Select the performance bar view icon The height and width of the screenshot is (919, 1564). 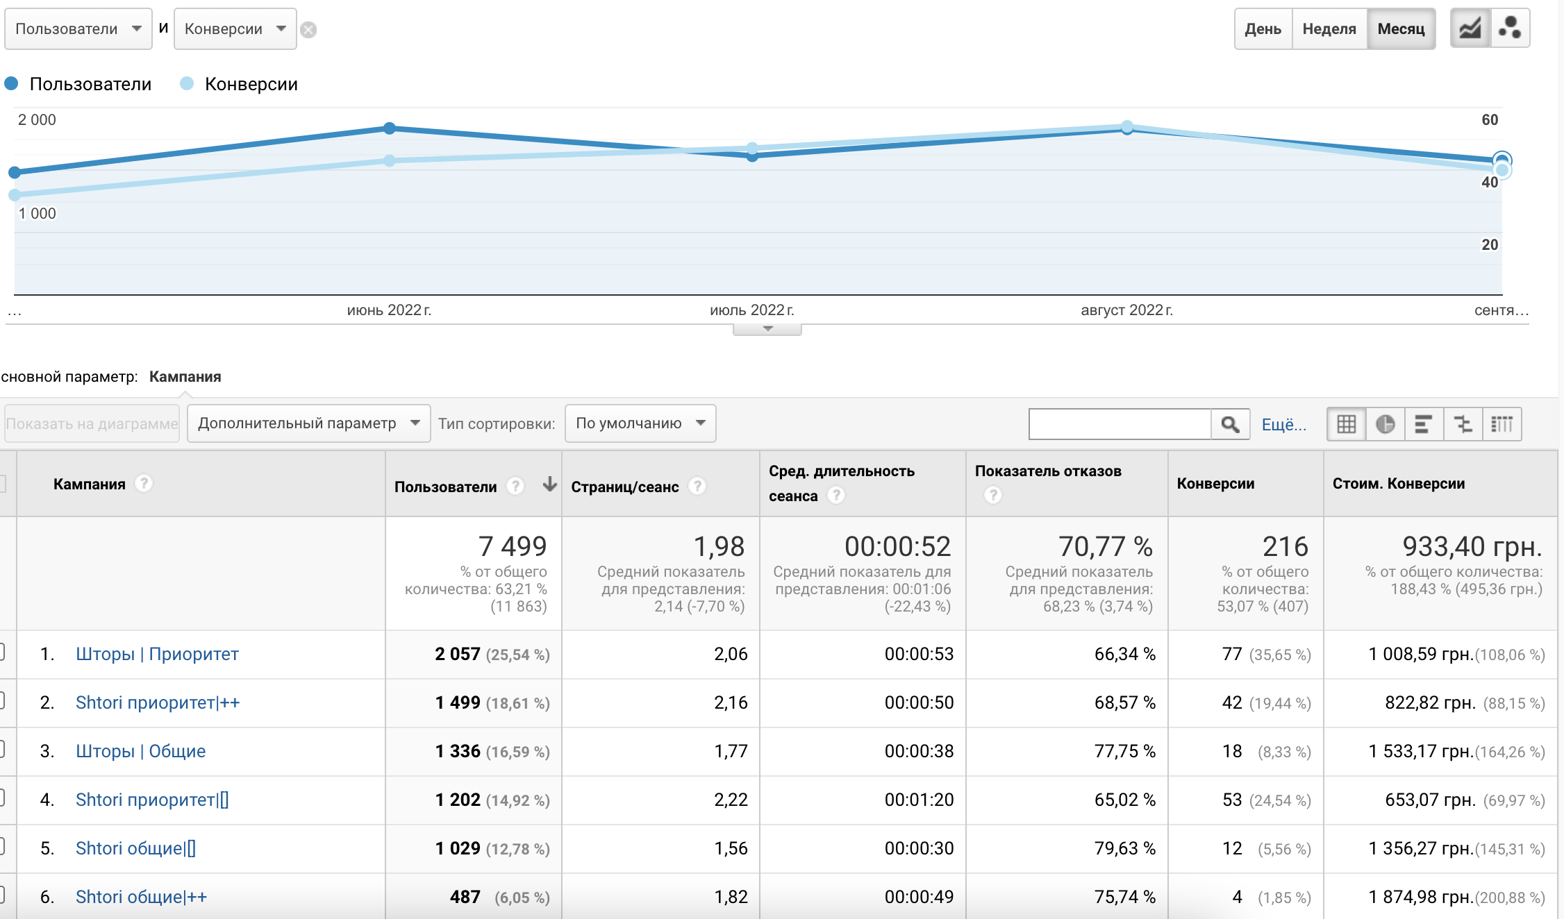[1424, 424]
